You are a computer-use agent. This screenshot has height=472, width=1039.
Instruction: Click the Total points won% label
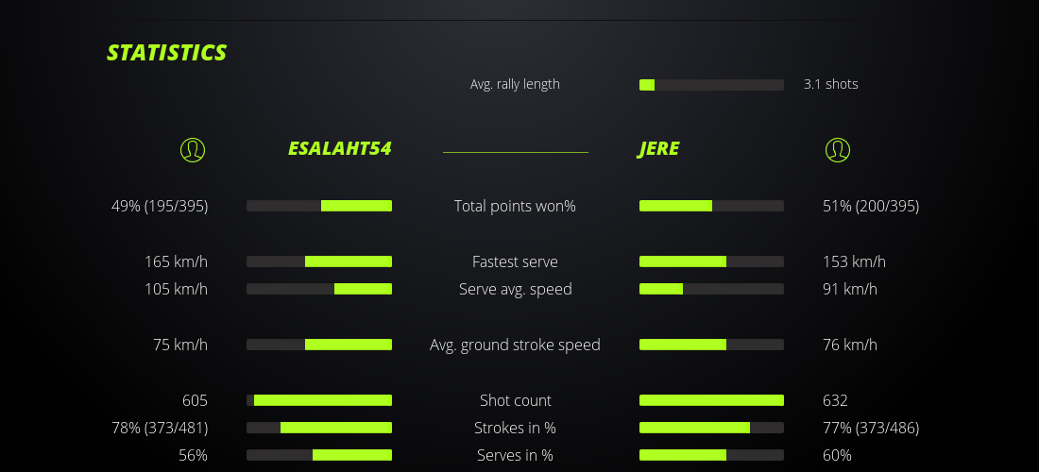coord(515,206)
